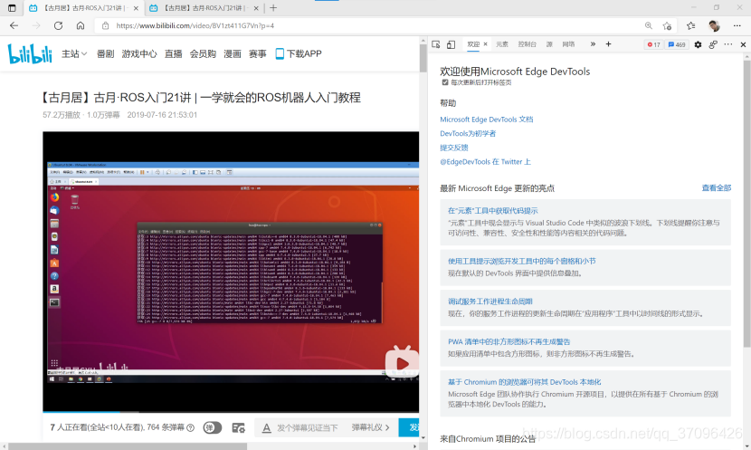Open the Network (网络) DevTools tab

coord(568,44)
